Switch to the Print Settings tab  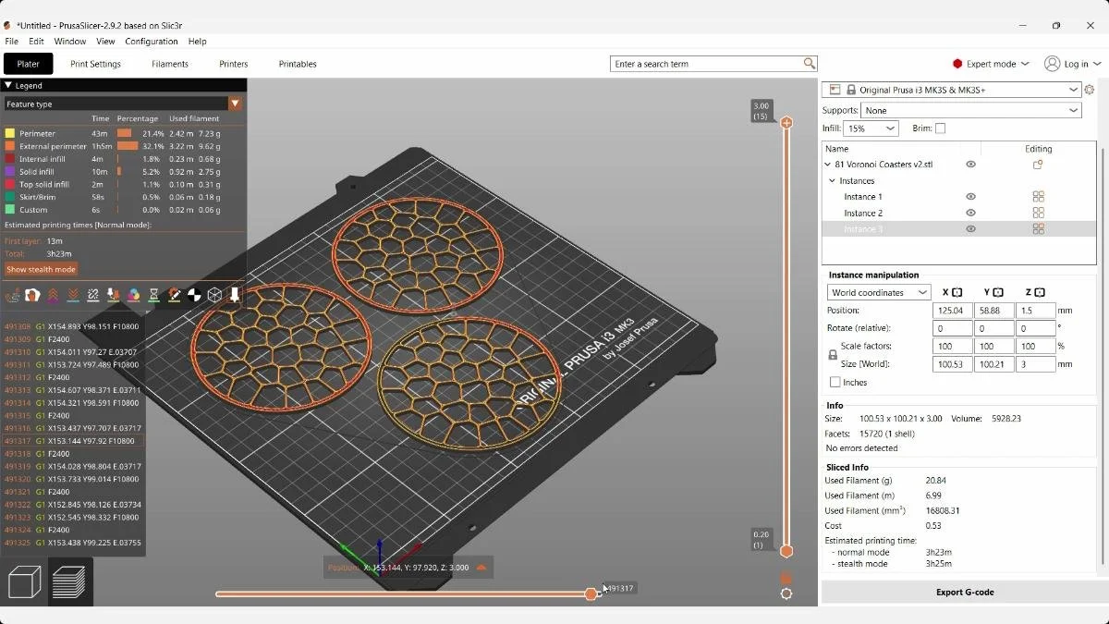95,64
